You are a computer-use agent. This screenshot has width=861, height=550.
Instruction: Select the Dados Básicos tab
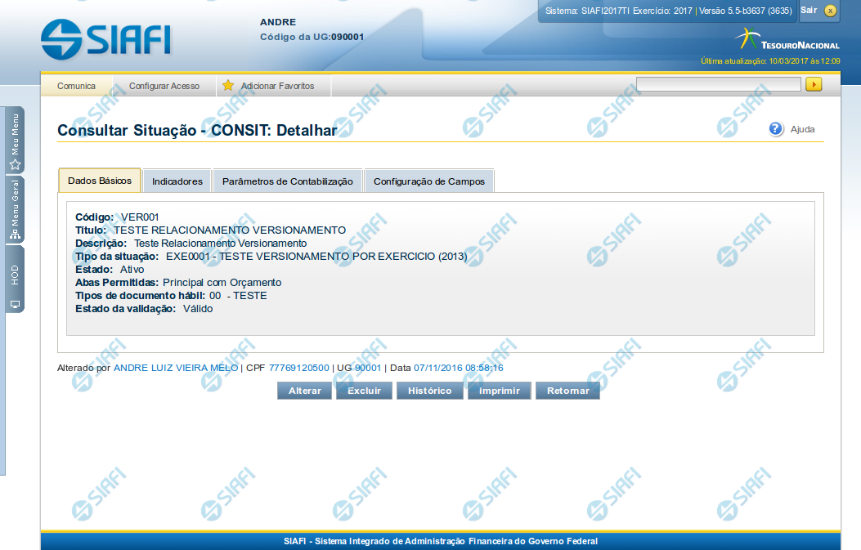[99, 181]
